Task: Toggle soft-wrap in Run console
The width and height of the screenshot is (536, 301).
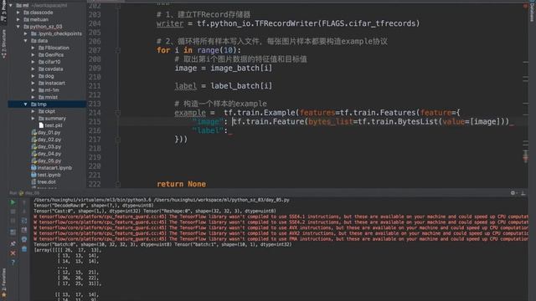Action: [24, 221]
